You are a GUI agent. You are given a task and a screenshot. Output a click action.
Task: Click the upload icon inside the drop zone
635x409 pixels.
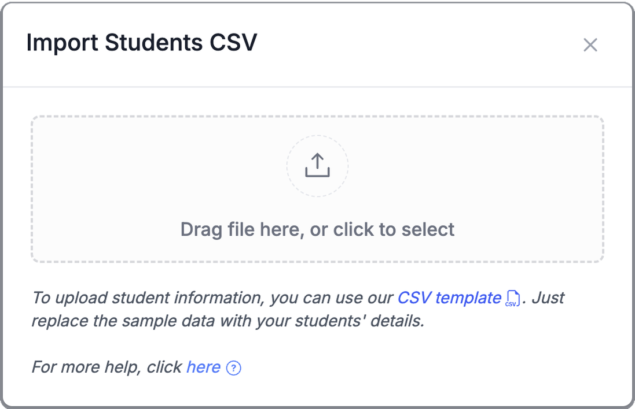(x=318, y=166)
